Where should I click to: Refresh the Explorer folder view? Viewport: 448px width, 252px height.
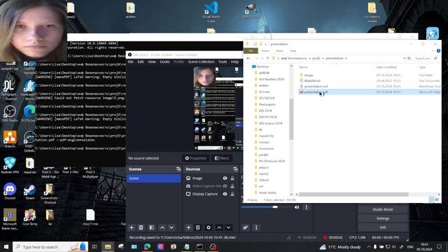pos(409,58)
